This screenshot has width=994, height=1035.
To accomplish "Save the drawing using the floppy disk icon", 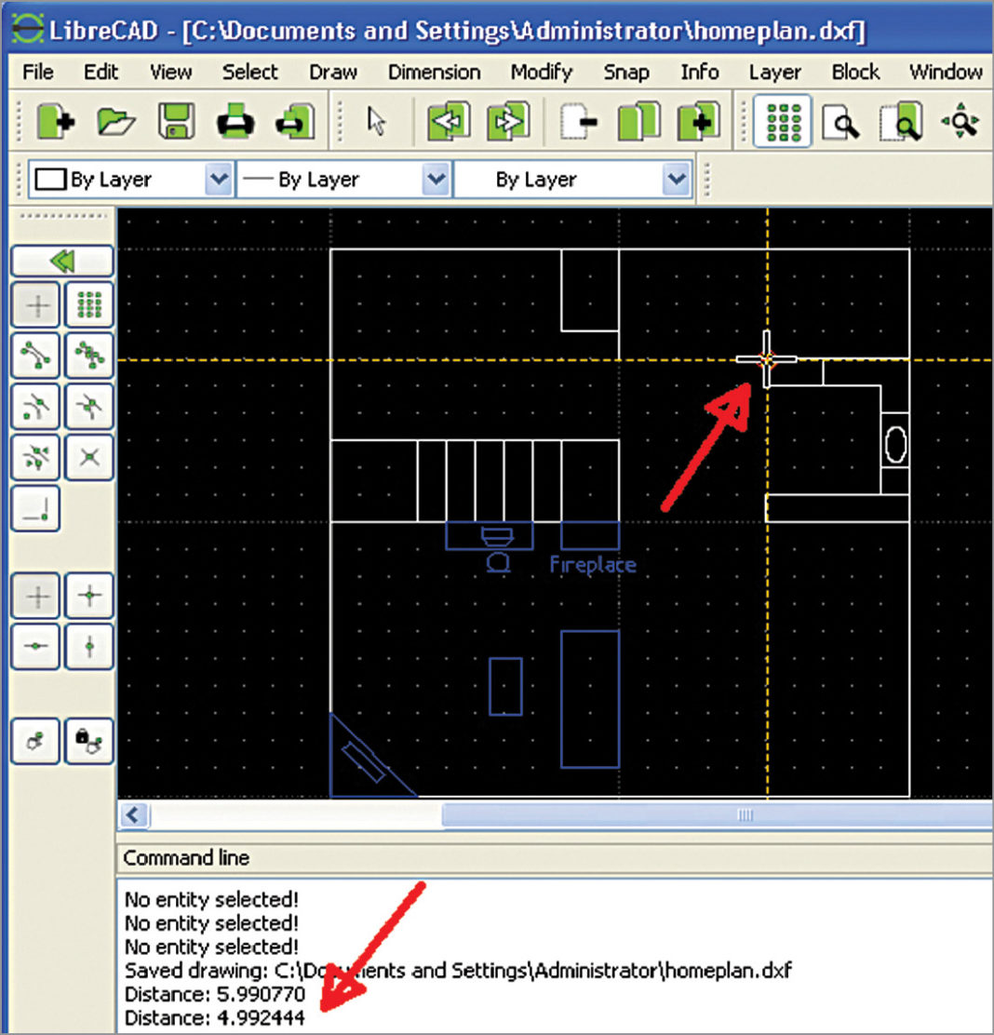I will (x=176, y=122).
